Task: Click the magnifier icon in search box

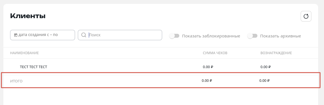Action: 84,35
